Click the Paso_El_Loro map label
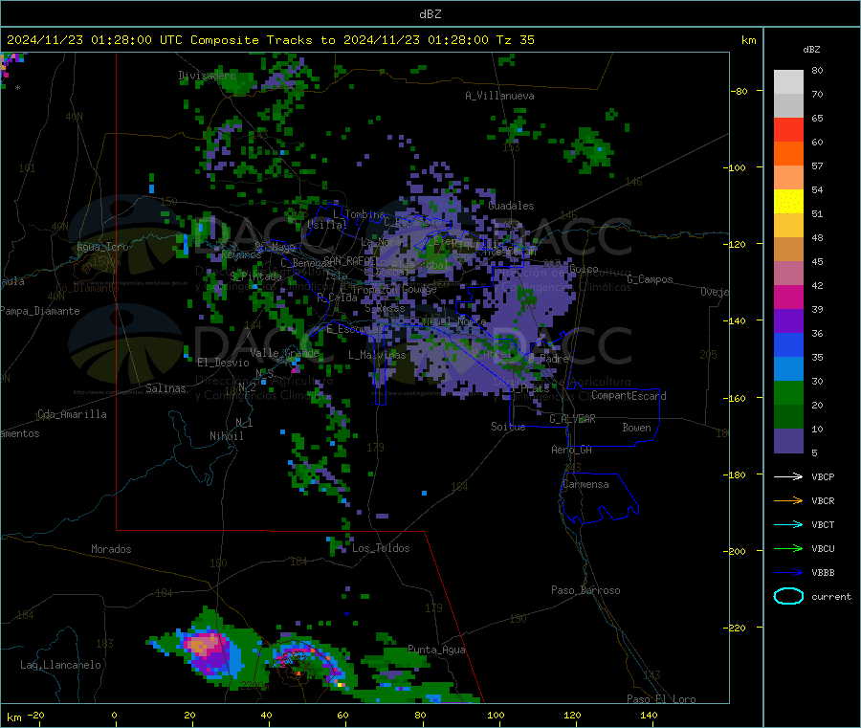Image resolution: width=861 pixels, height=728 pixels. pos(661,699)
